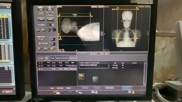Image resolution: width=182 pixels, height=102 pixels.
Task: Click the center power-style icon in bottom bar
Action: [x=96, y=92]
